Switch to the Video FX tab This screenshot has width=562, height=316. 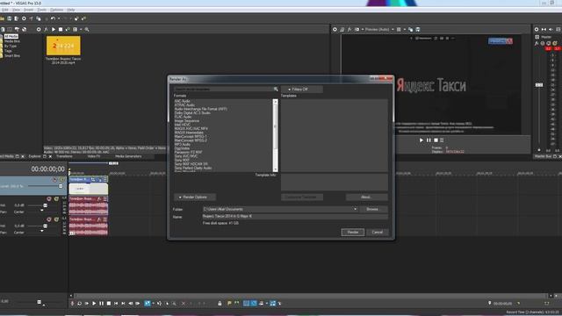tap(94, 156)
